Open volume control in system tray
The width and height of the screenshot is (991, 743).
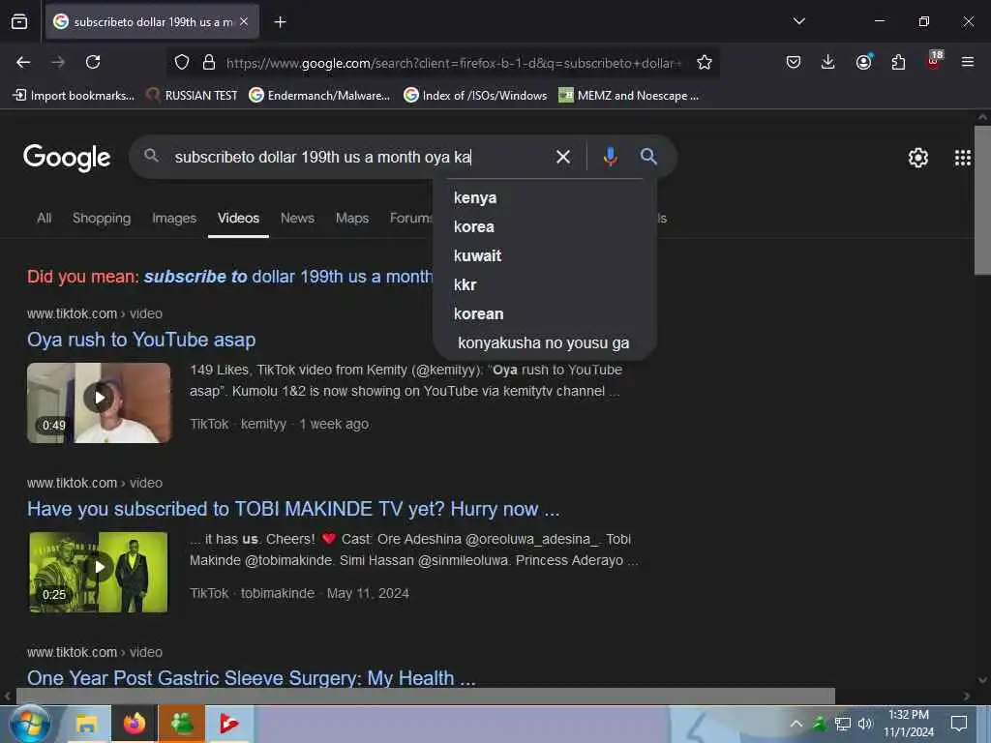[865, 724]
